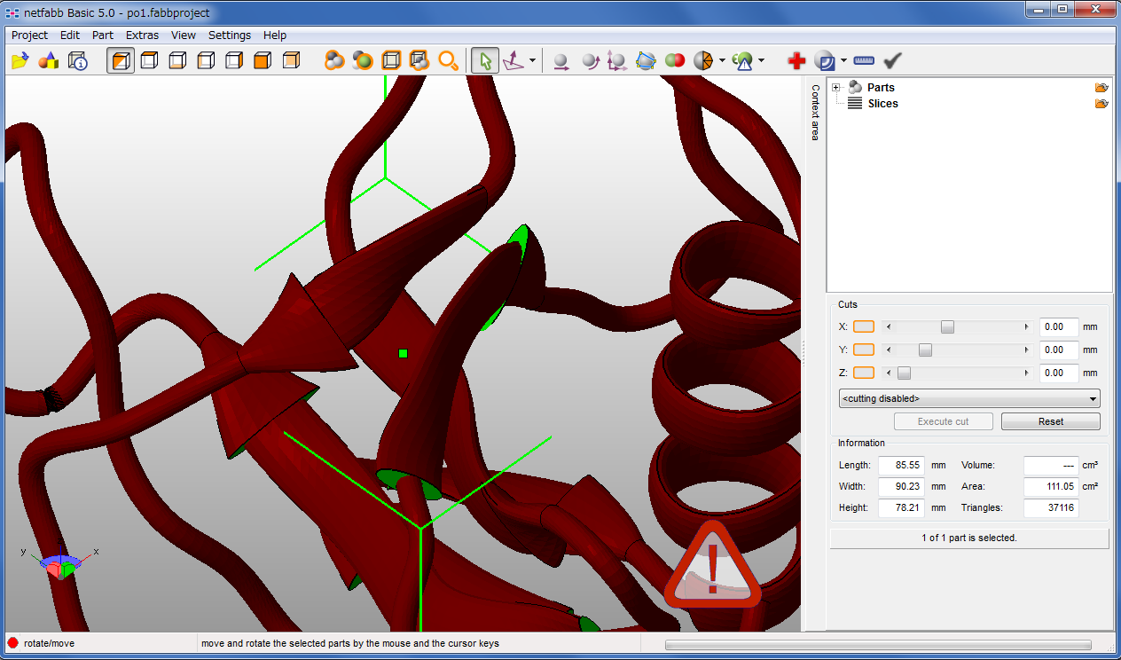The height and width of the screenshot is (660, 1121).
Task: Click the checkmark icon in toolbar
Action: 893,60
